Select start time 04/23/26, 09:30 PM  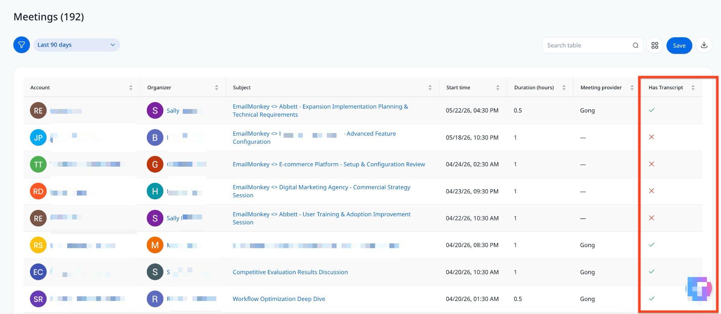click(472, 191)
